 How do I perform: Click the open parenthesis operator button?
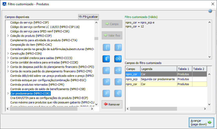106,48
